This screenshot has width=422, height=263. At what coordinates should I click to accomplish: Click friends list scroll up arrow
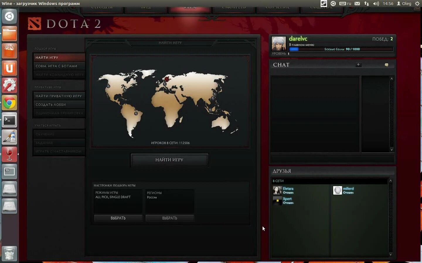[390, 181]
